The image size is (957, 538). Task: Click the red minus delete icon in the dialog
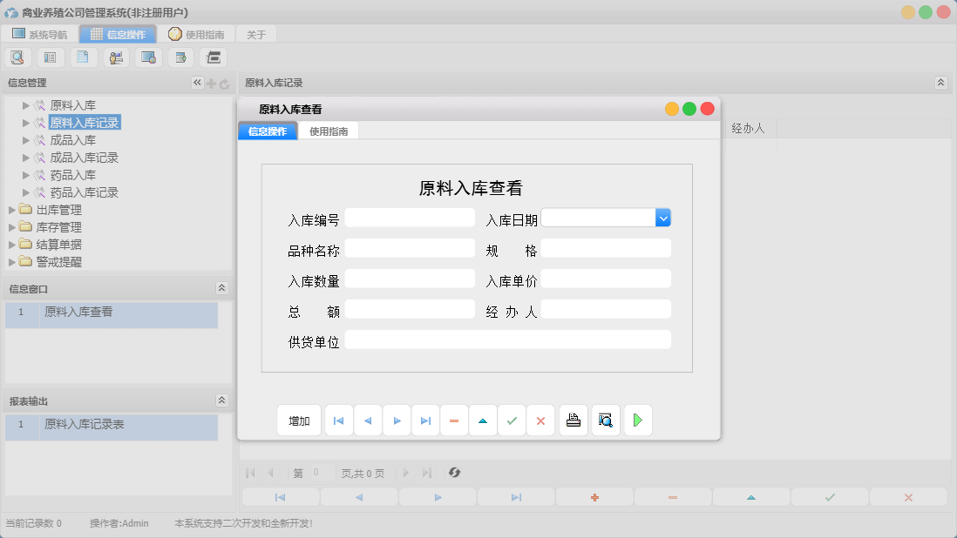coord(454,420)
